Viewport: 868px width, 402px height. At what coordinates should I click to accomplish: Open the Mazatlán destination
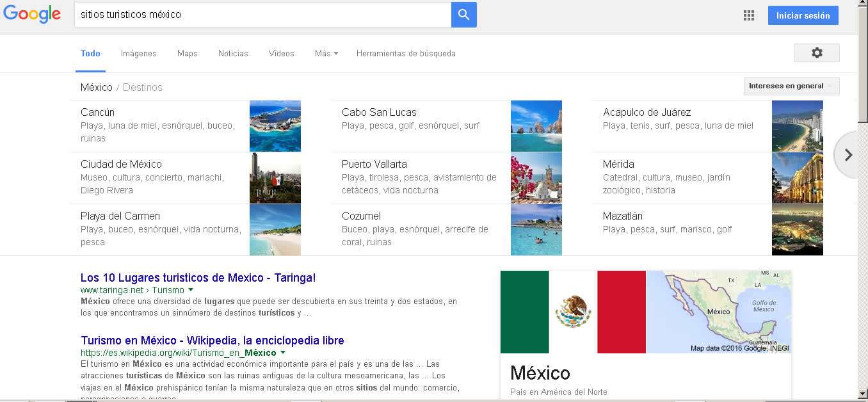(x=623, y=216)
